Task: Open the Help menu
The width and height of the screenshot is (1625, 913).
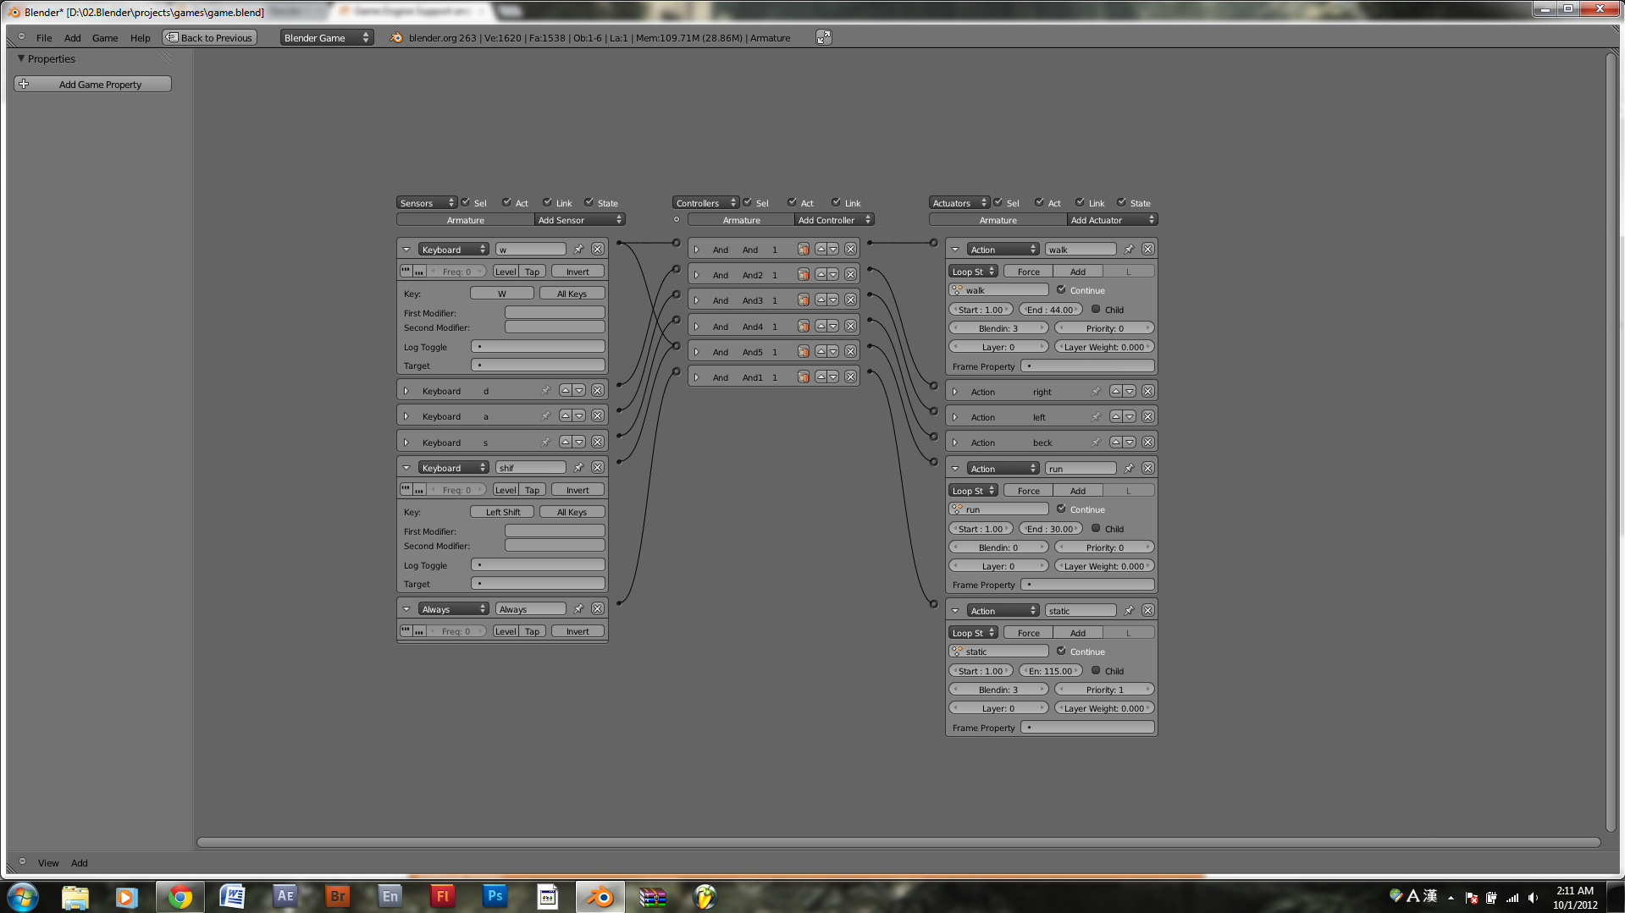Action: 140,38
